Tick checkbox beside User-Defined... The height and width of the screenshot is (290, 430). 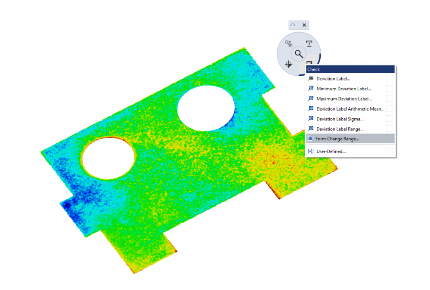pyautogui.click(x=389, y=151)
